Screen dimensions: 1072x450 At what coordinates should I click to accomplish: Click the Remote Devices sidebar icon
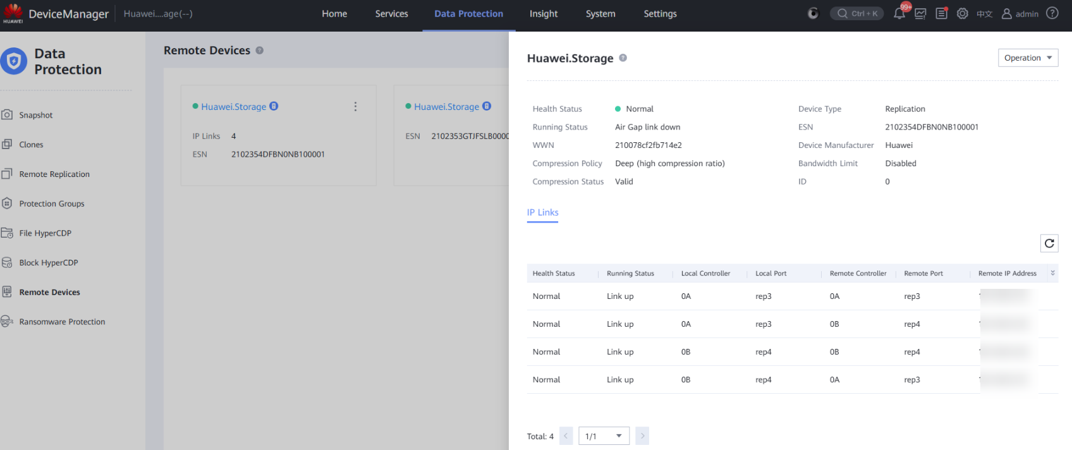coord(7,291)
